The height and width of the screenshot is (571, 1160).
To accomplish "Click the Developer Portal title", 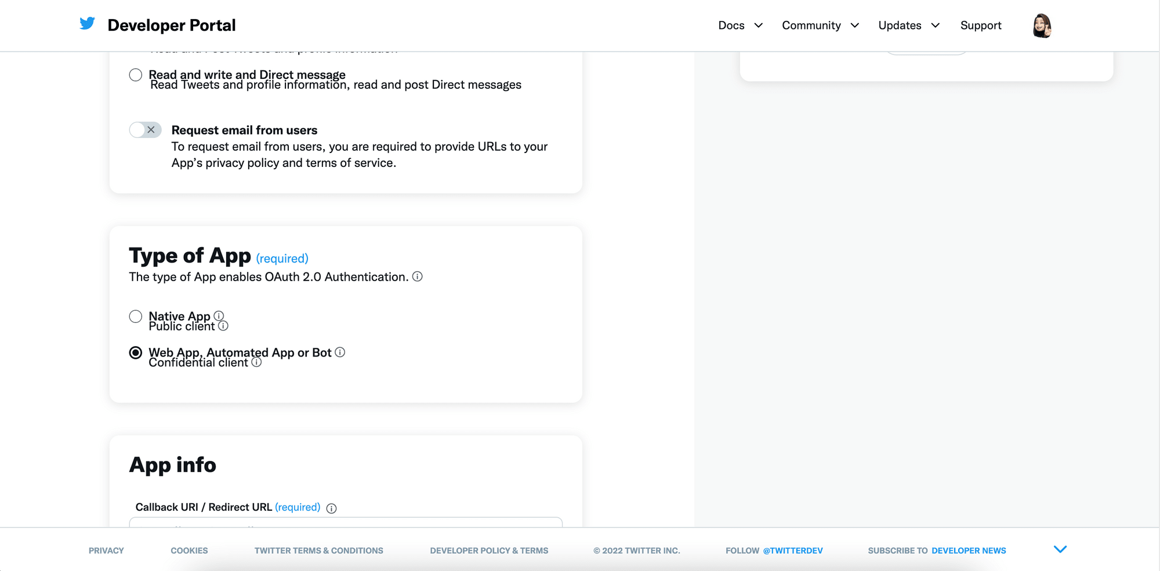I will [x=172, y=26].
